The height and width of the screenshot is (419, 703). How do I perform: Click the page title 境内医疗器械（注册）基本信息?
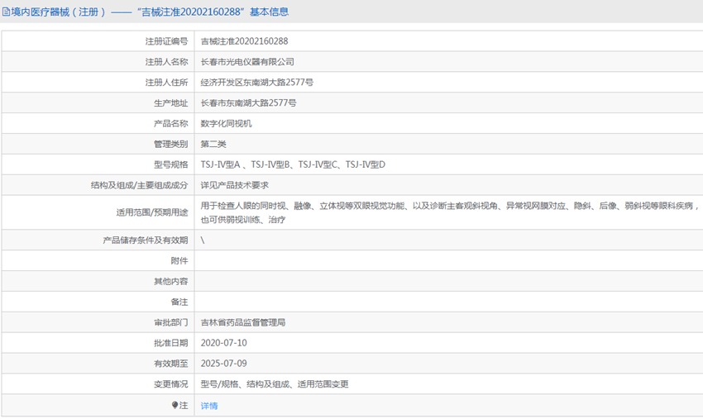(151, 12)
